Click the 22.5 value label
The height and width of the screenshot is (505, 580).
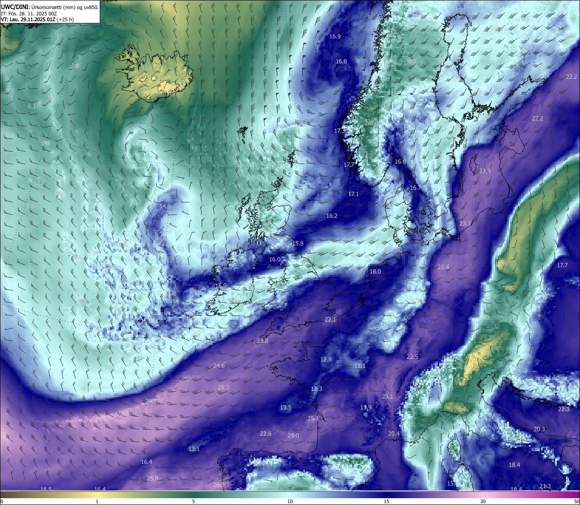[x=412, y=357]
